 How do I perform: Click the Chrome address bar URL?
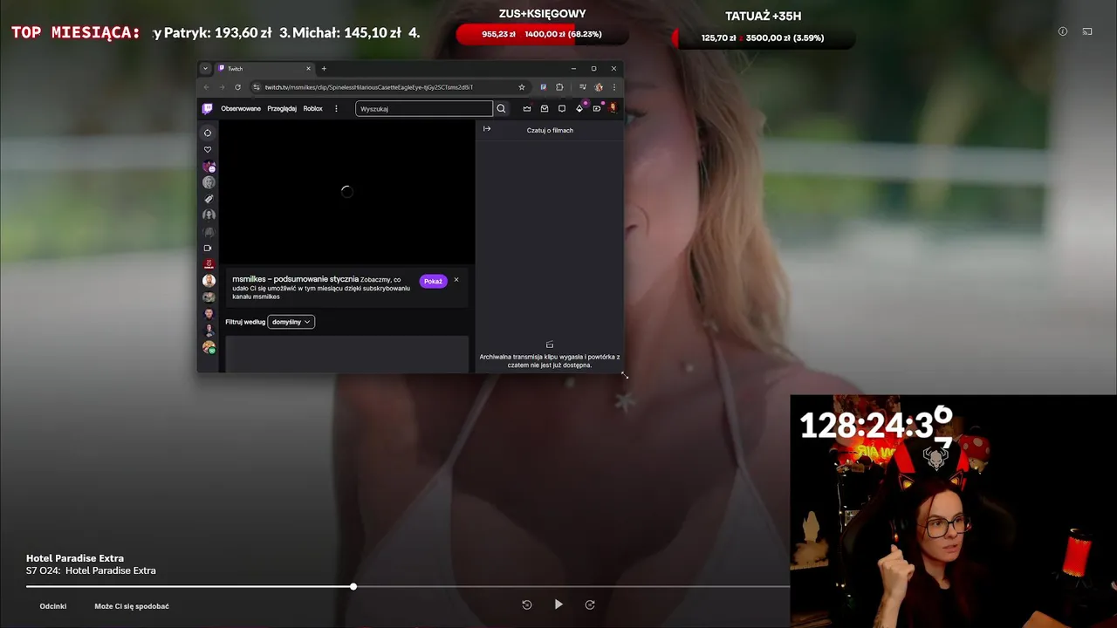(x=368, y=87)
